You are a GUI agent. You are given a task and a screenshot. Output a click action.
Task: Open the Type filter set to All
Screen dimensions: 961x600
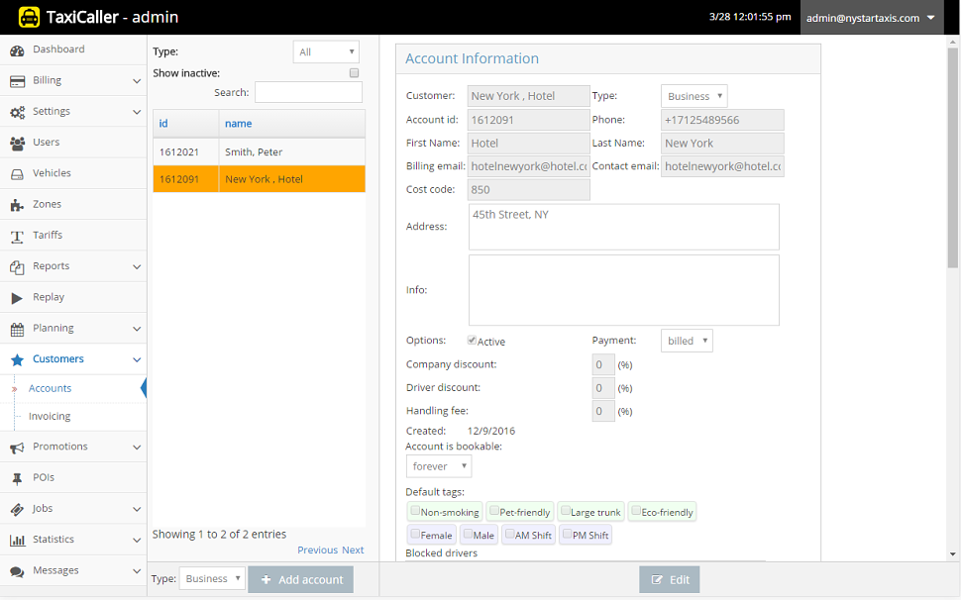pos(325,50)
